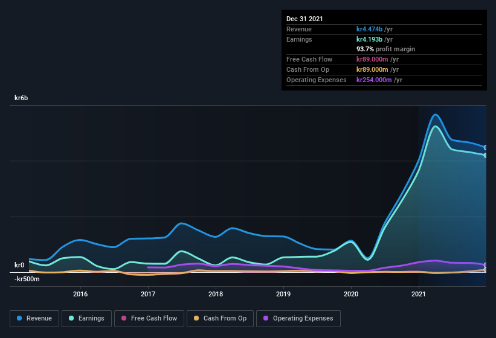Hide the Earnings series via legend

pyautogui.click(x=85, y=318)
